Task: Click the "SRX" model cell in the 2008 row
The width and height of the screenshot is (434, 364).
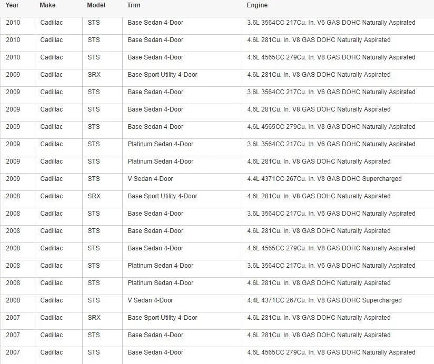Action: coord(94,196)
